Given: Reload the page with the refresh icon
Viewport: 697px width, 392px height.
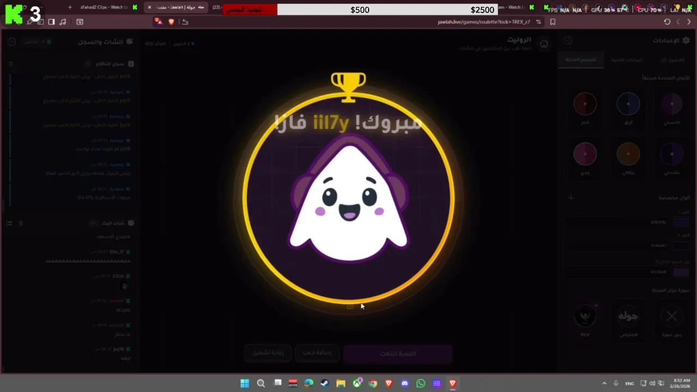Looking at the screenshot, I should coord(667,22).
